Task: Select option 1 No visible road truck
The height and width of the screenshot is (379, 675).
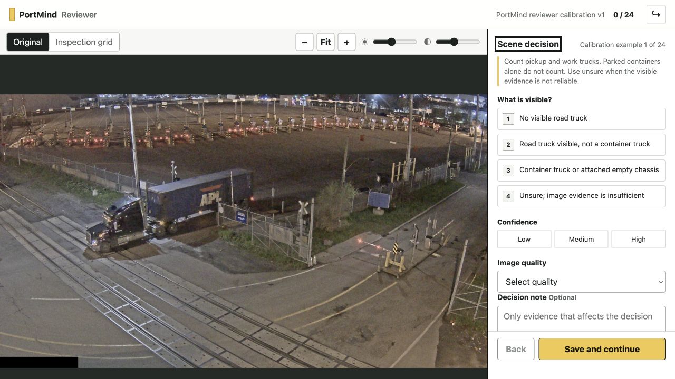Action: [x=581, y=118]
